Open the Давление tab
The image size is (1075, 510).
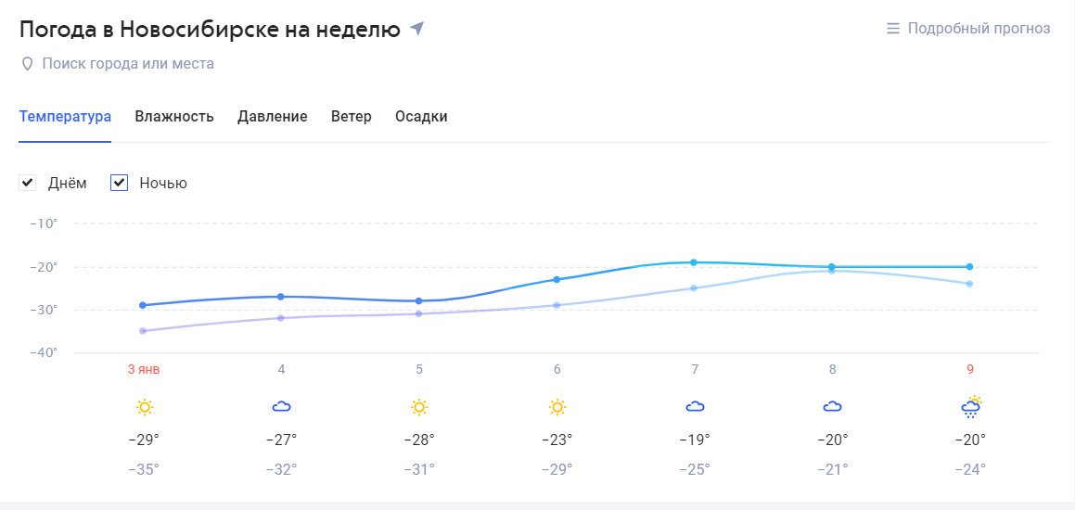[272, 117]
